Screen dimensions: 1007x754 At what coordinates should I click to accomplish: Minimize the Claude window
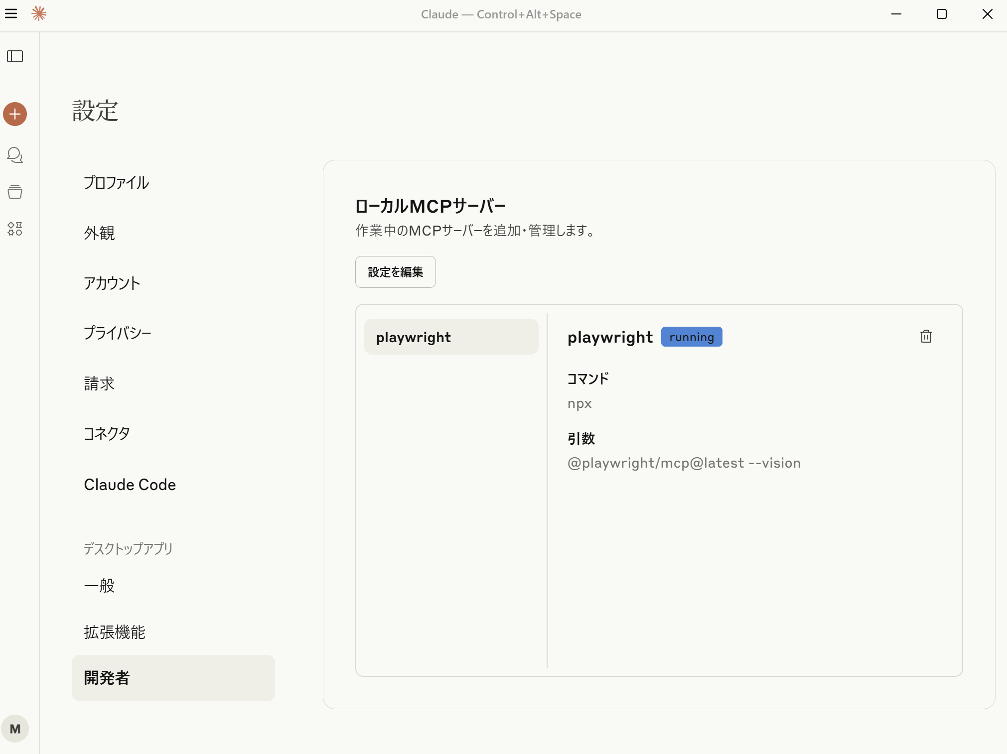[x=896, y=14]
